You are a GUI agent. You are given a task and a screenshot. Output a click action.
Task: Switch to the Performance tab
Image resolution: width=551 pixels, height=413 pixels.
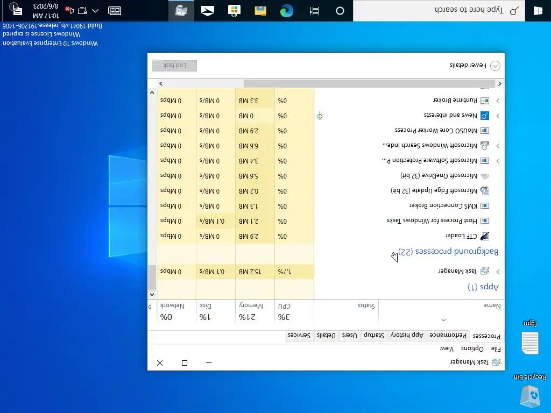click(x=448, y=335)
